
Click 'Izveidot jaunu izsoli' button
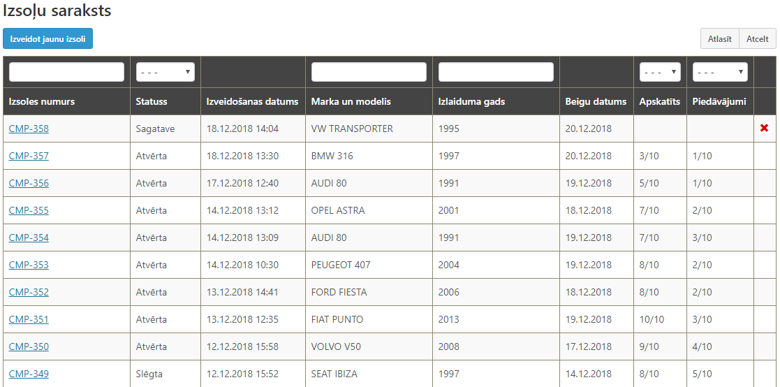[47, 39]
